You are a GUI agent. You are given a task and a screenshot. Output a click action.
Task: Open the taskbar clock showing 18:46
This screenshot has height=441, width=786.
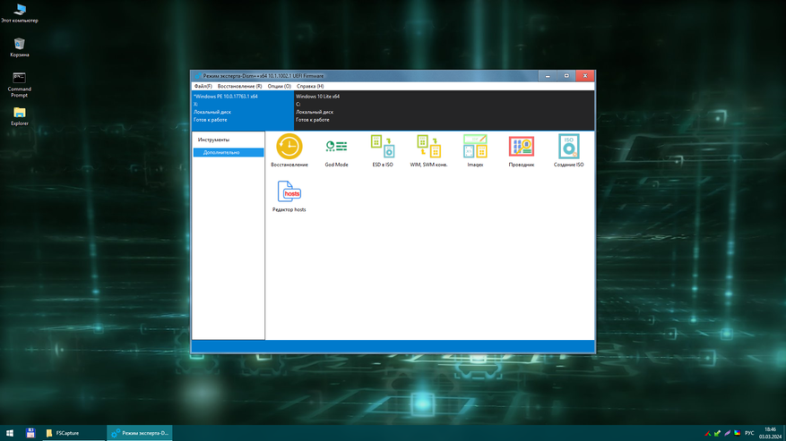[771, 433]
